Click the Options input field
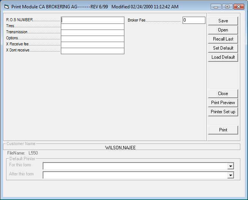Screen dimensions: 248x200 [x=92, y=39]
